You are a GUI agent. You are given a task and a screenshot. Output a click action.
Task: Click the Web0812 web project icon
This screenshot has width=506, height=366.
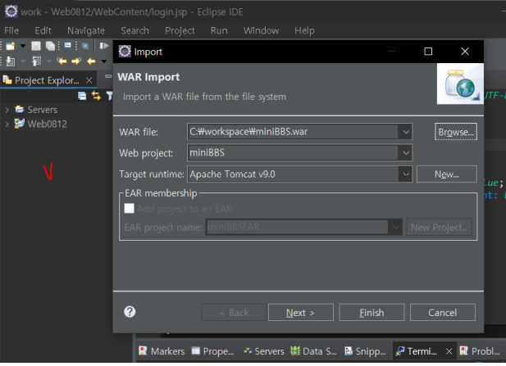click(20, 124)
